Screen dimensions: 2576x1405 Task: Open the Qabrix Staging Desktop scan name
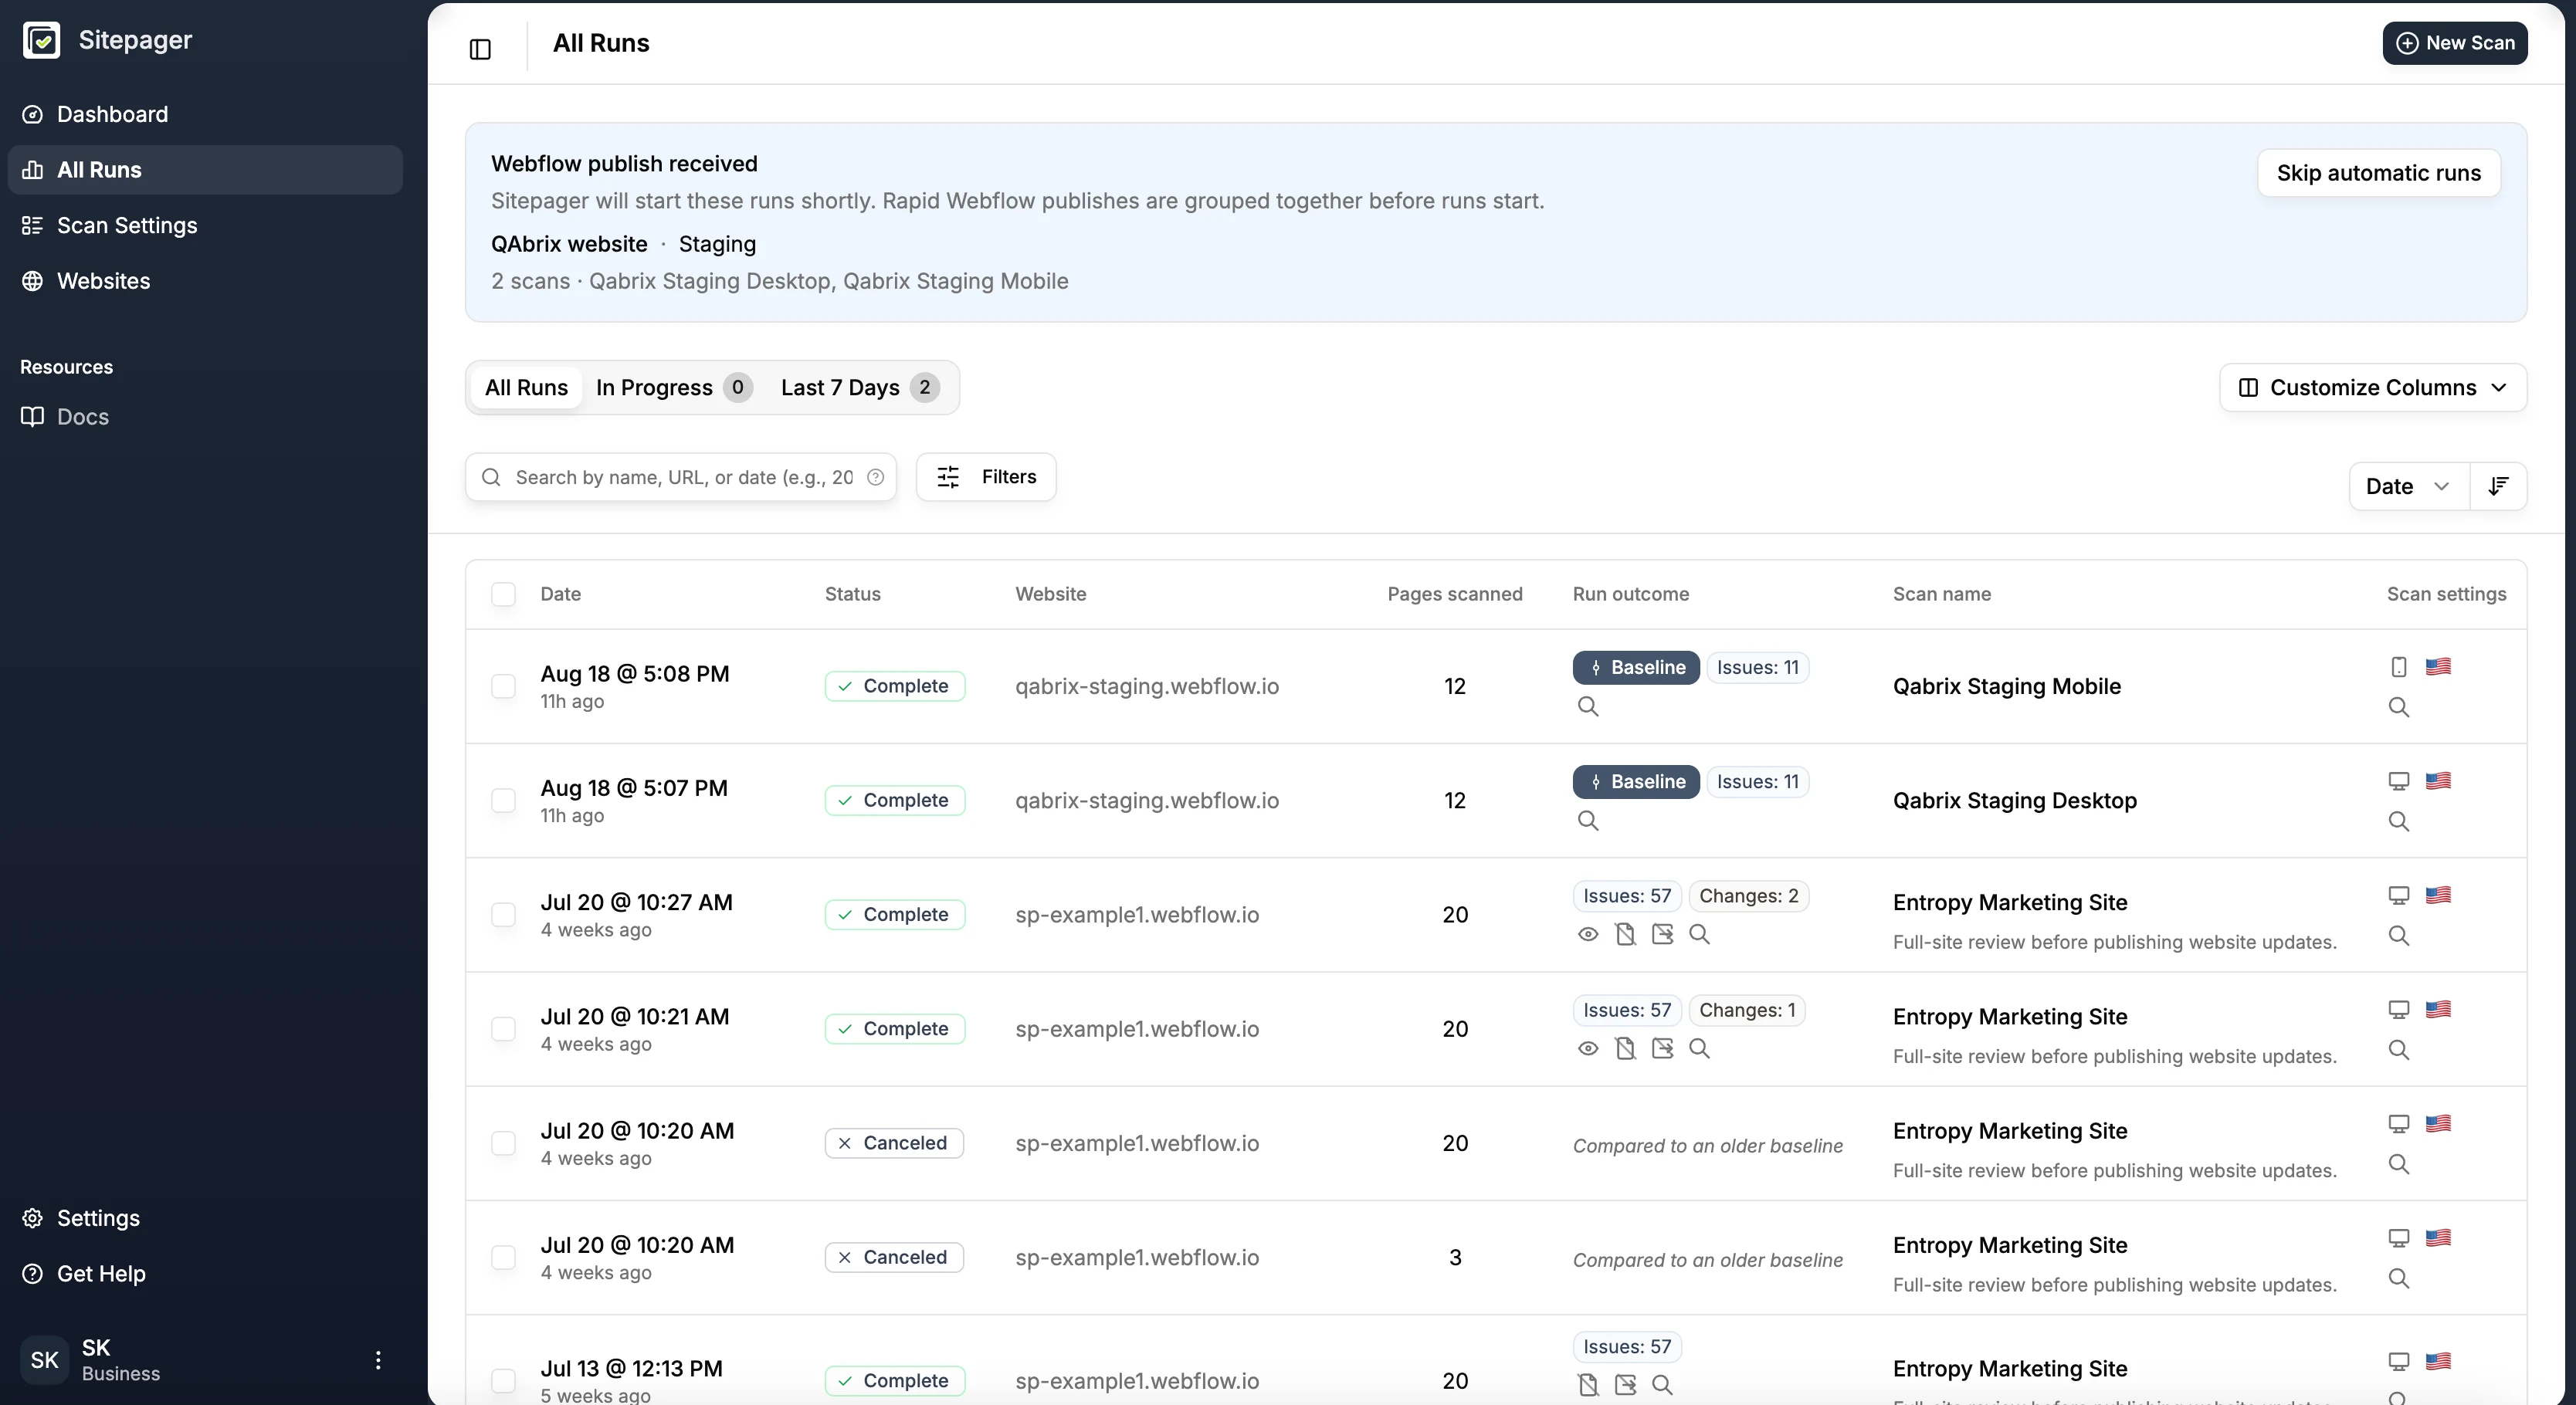click(x=2014, y=800)
